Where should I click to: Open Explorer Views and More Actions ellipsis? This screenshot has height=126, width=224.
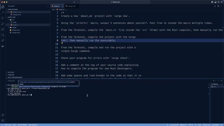click(48, 6)
